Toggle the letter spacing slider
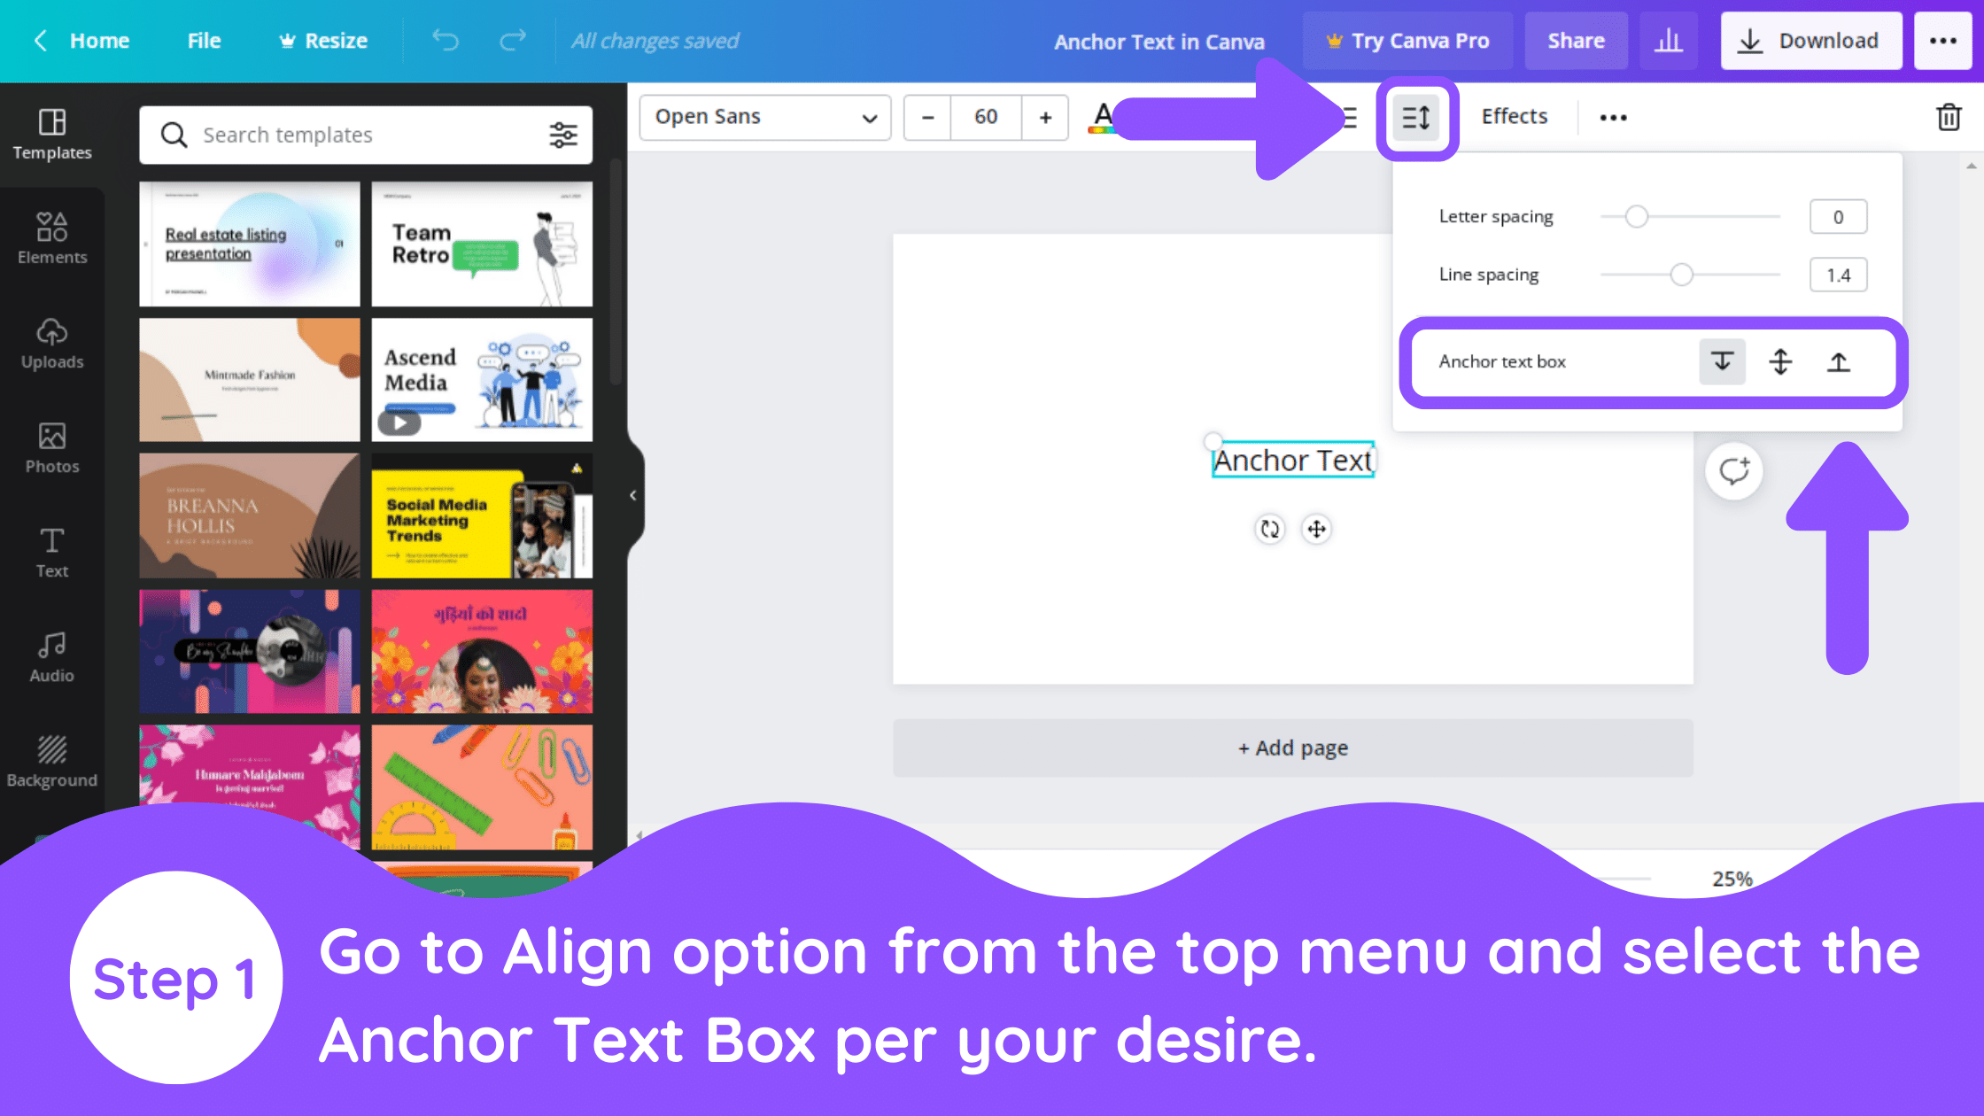This screenshot has height=1116, width=1984. point(1635,217)
